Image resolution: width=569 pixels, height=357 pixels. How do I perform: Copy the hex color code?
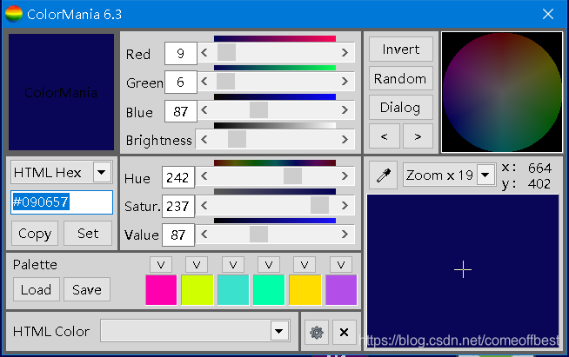point(35,234)
